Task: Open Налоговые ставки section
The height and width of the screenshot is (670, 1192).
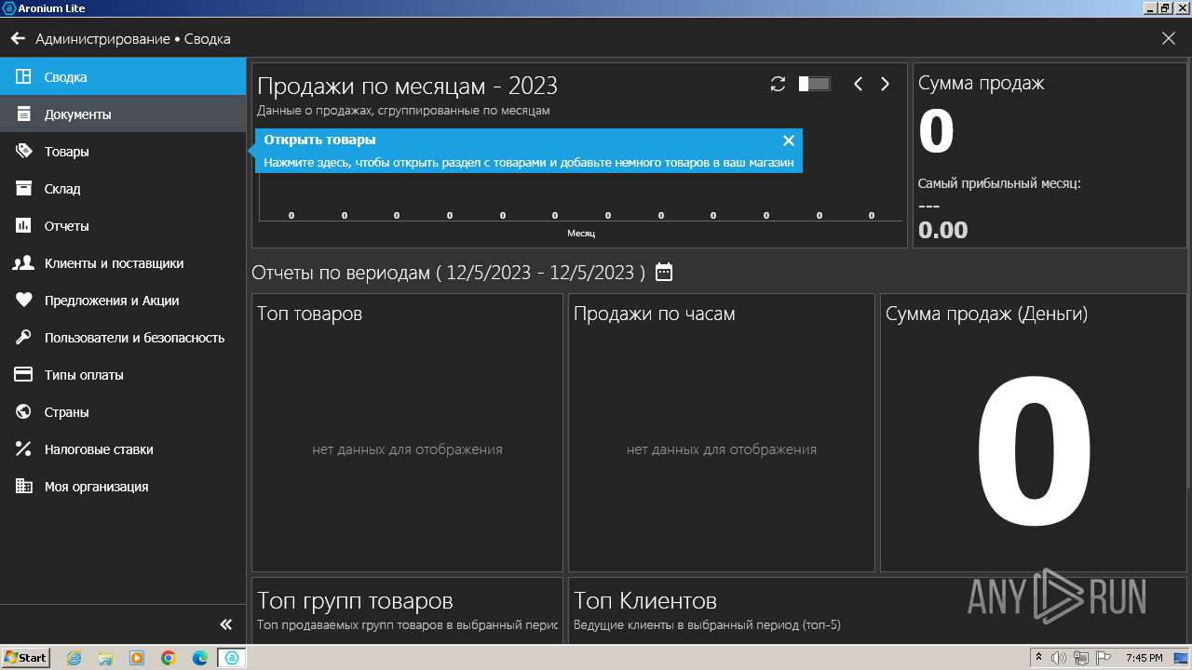Action: click(123, 449)
